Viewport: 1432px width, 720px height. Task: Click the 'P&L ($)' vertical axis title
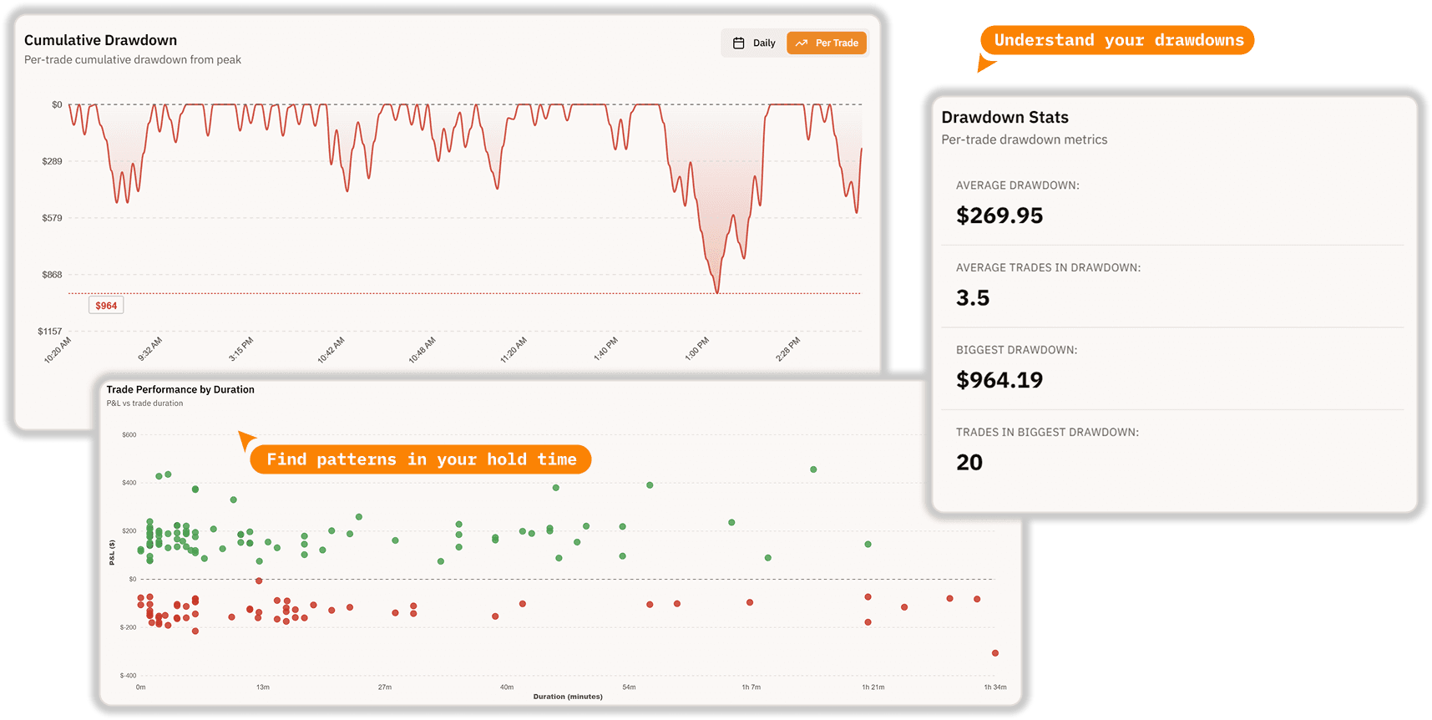(x=112, y=553)
